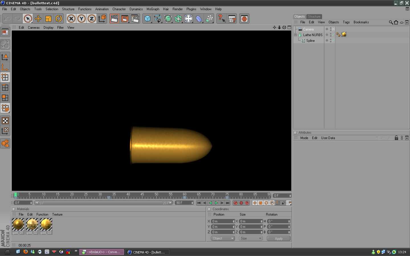Select the gold_01 material
Image resolution: width=410 pixels, height=256 pixels.
tap(18, 226)
